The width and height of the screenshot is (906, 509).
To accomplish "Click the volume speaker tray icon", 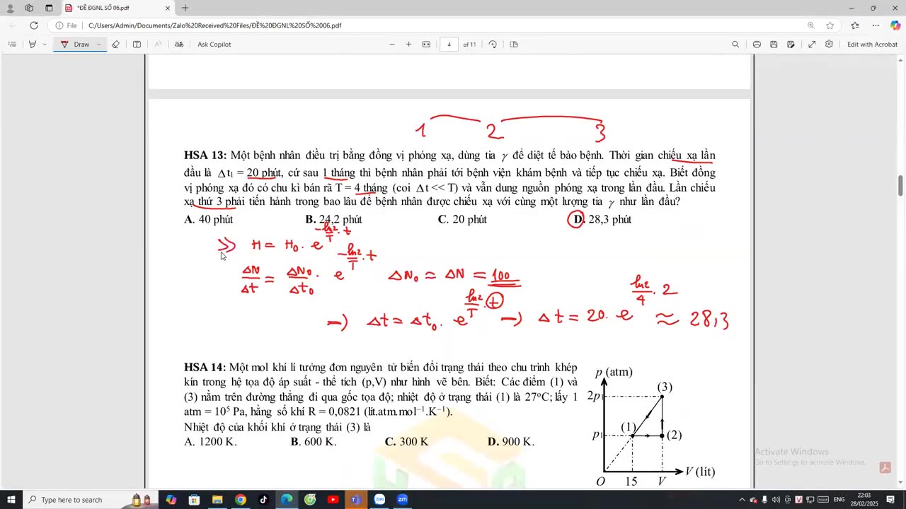I will tap(776, 500).
